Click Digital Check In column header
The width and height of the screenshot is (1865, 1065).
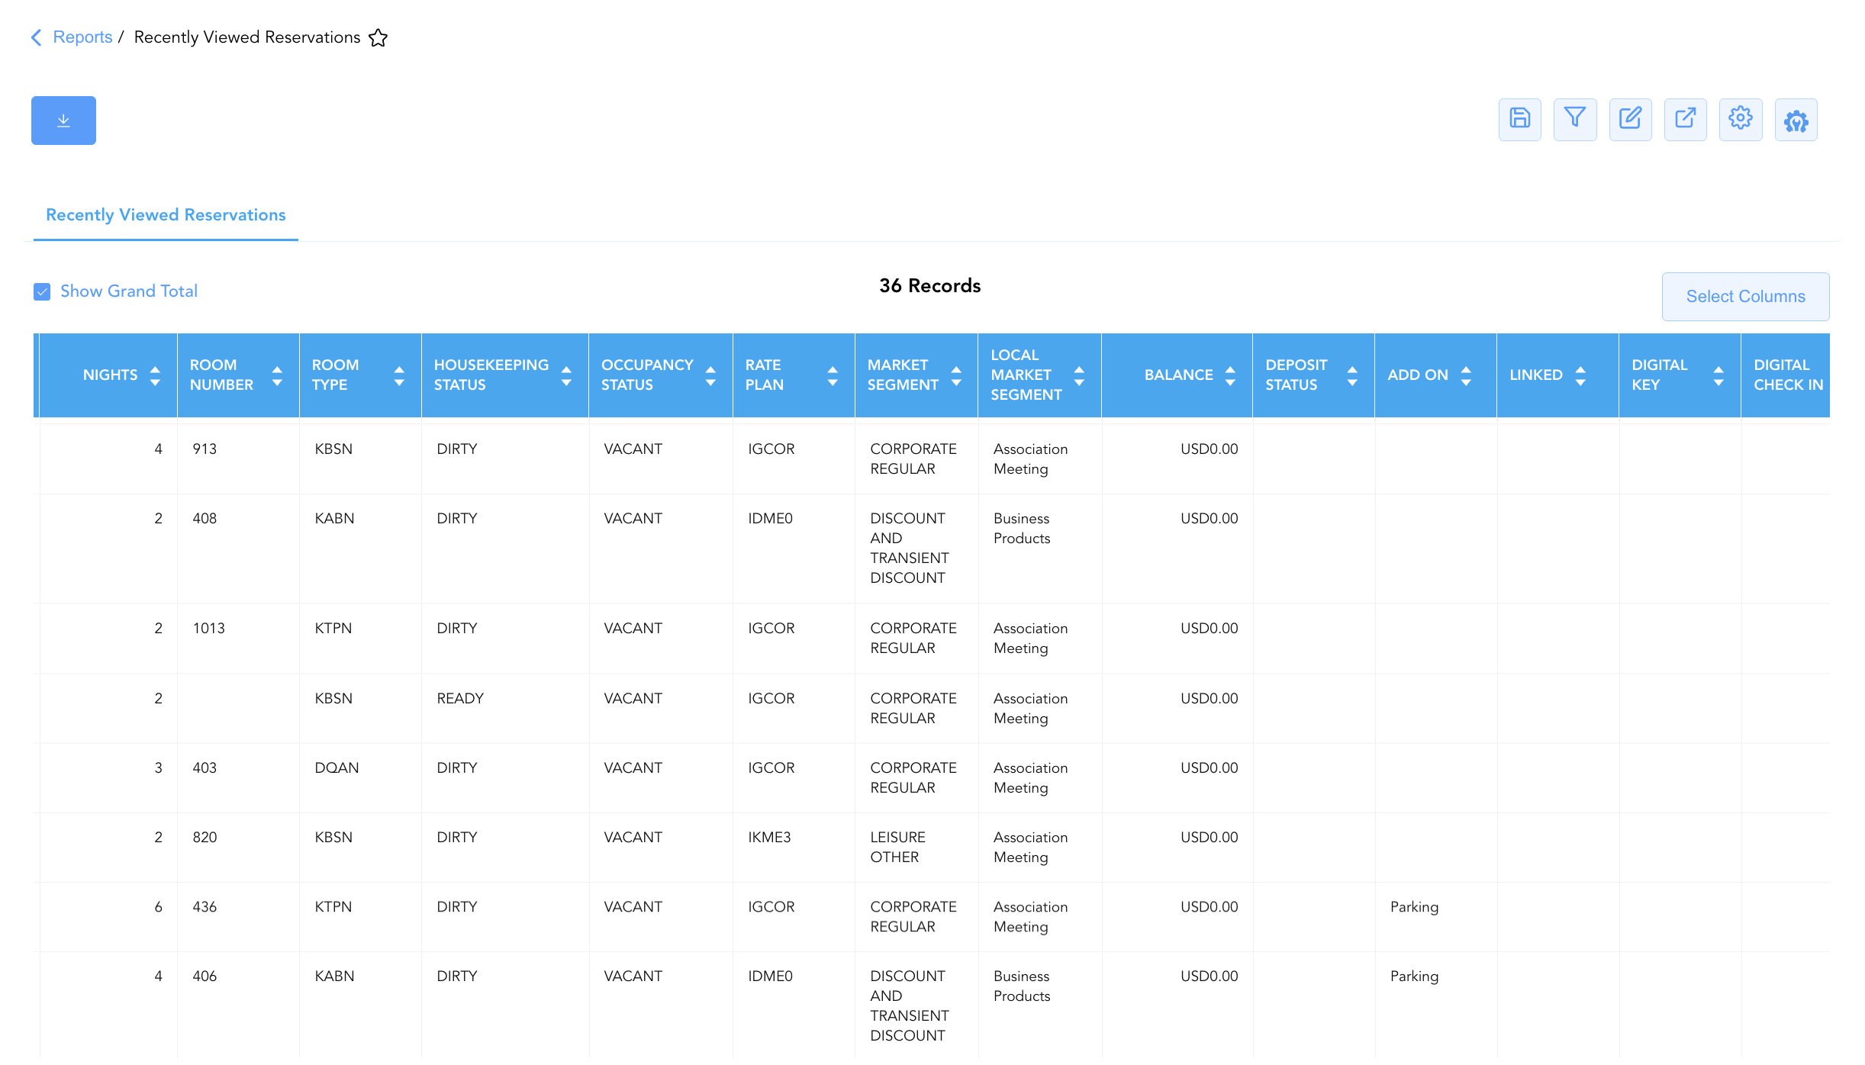[1787, 375]
